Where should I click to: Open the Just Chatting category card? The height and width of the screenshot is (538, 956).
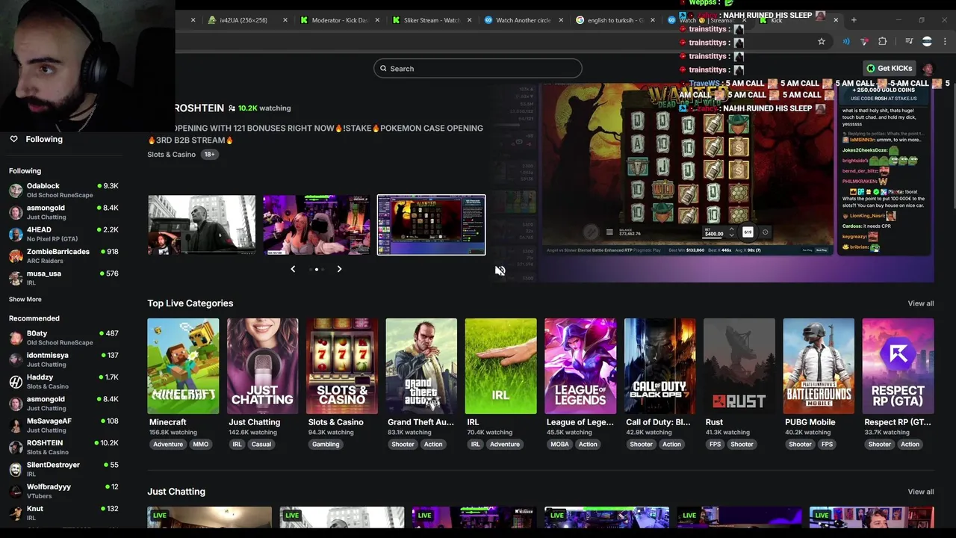point(263,366)
